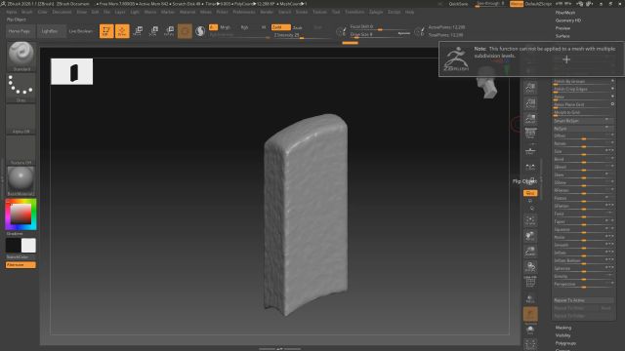This screenshot has width=625, height=351.
Task: Click the L.Sym local symmetry icon
Action: pos(530,167)
